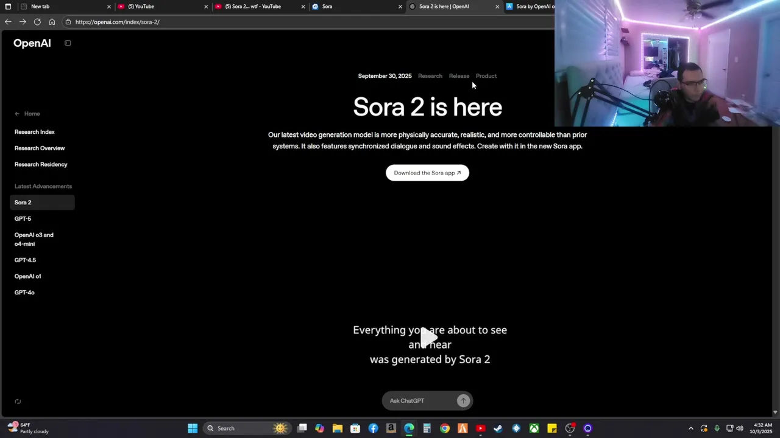Close the New tab tab
Viewport: 780px width, 438px height.
pyautogui.click(x=109, y=7)
